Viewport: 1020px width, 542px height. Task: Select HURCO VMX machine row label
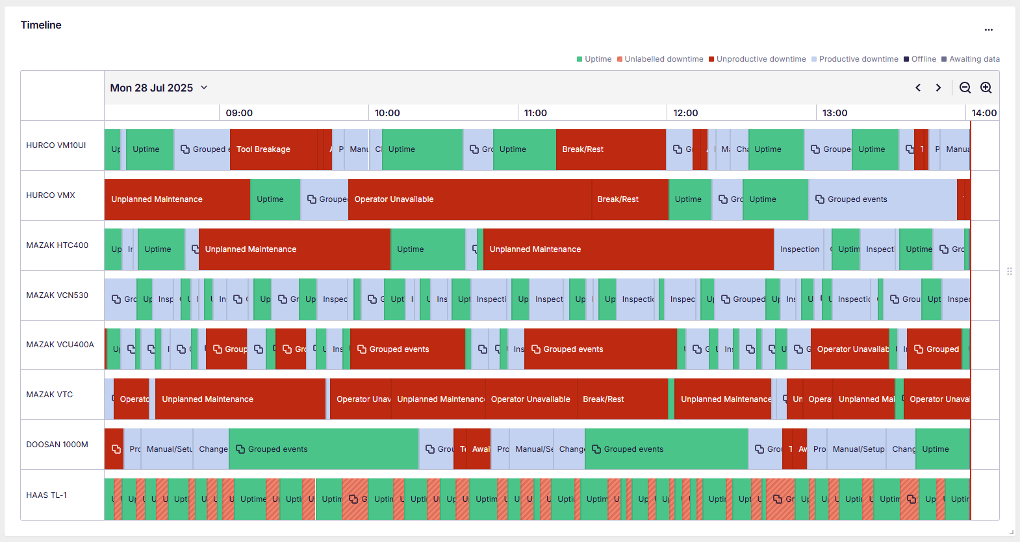click(x=51, y=195)
